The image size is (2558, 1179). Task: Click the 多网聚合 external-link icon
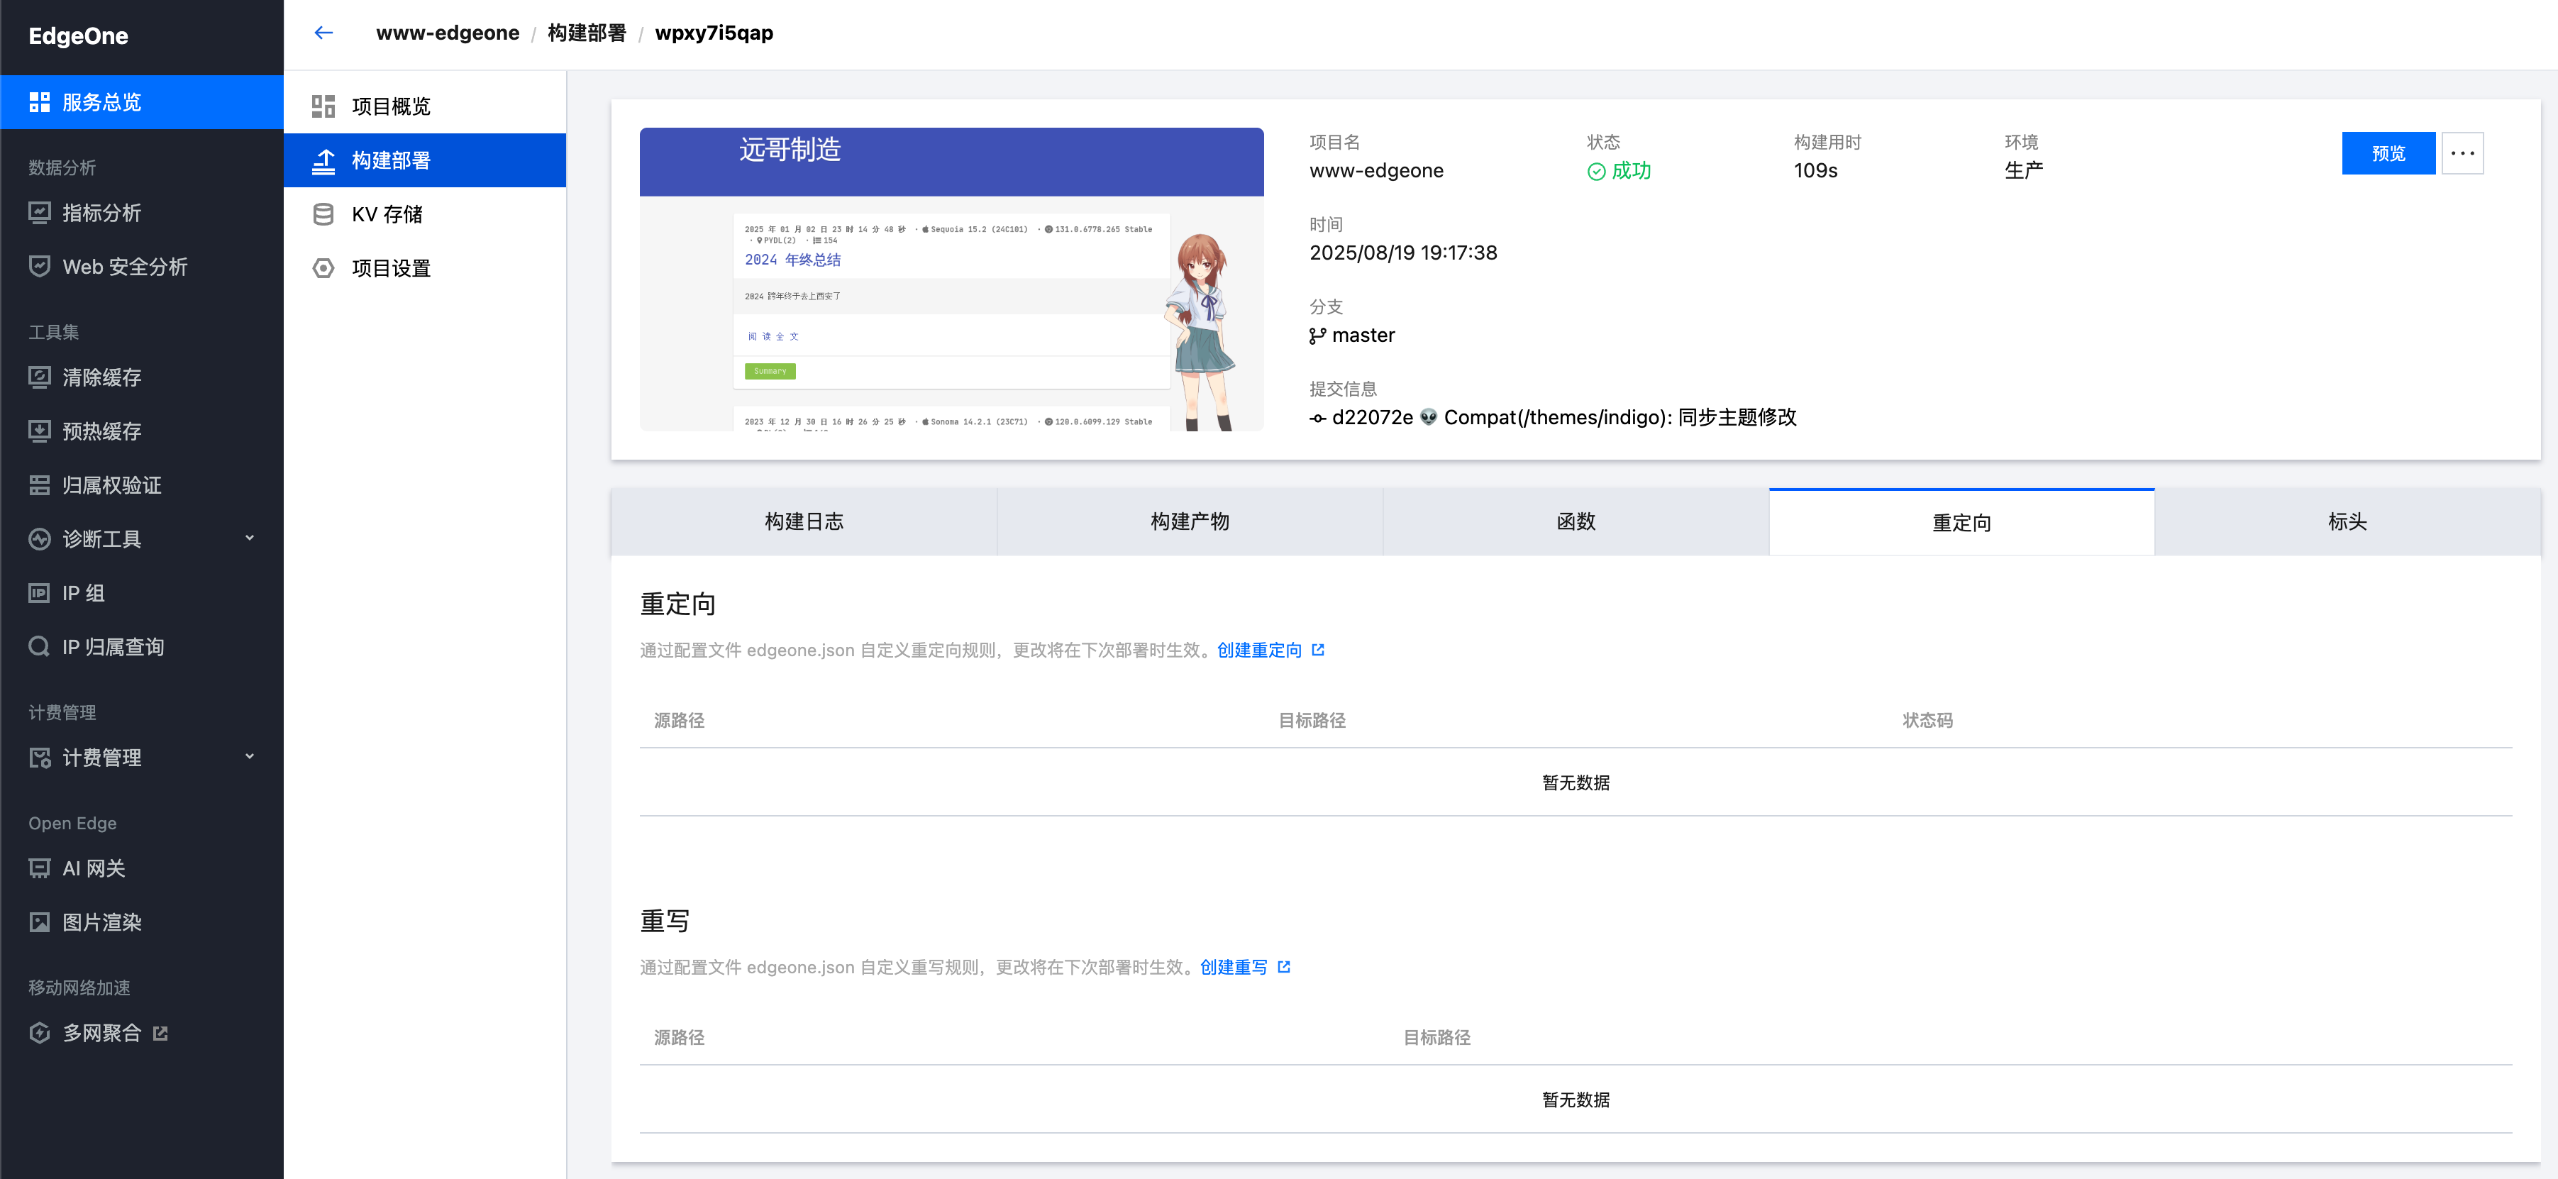click(161, 1033)
